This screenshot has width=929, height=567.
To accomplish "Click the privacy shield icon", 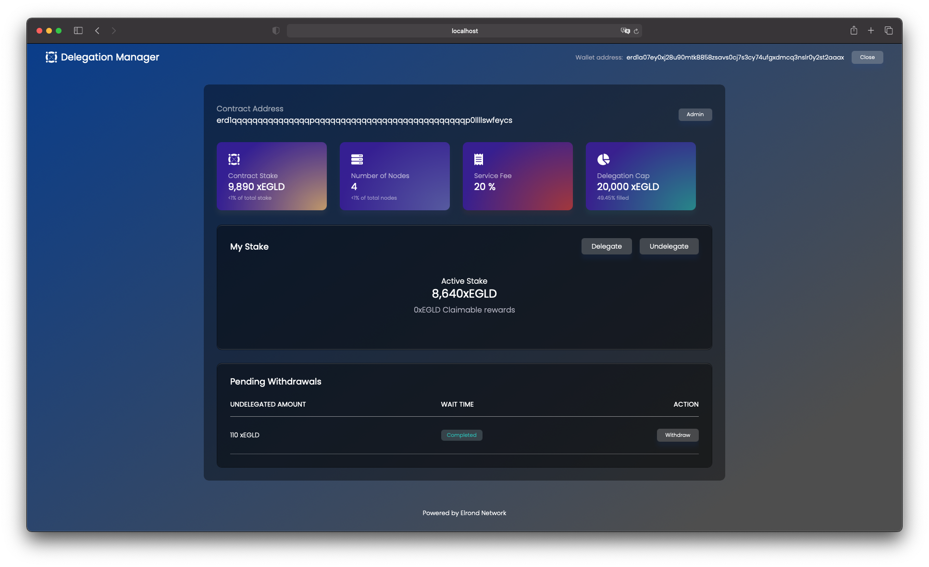I will tap(276, 31).
